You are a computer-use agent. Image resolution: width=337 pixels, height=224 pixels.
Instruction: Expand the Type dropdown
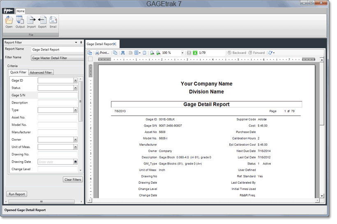76,110
